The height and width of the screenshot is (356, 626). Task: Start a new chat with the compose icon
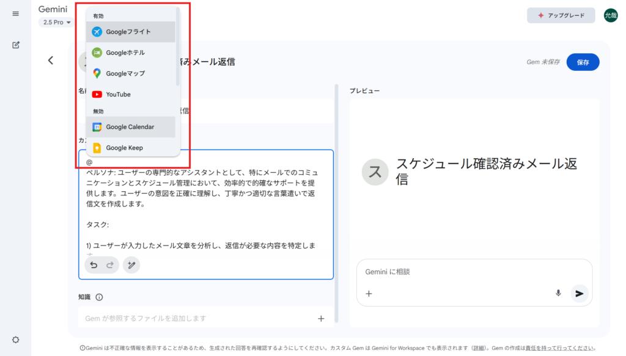click(x=15, y=45)
